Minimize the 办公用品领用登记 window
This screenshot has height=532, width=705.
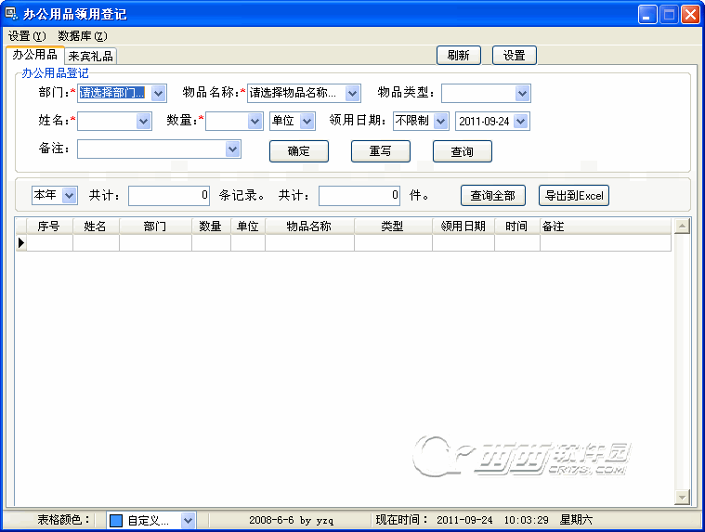647,14
